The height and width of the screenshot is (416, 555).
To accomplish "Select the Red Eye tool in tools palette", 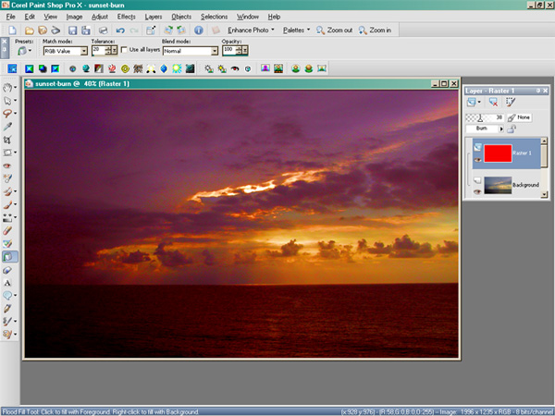I will 7,165.
